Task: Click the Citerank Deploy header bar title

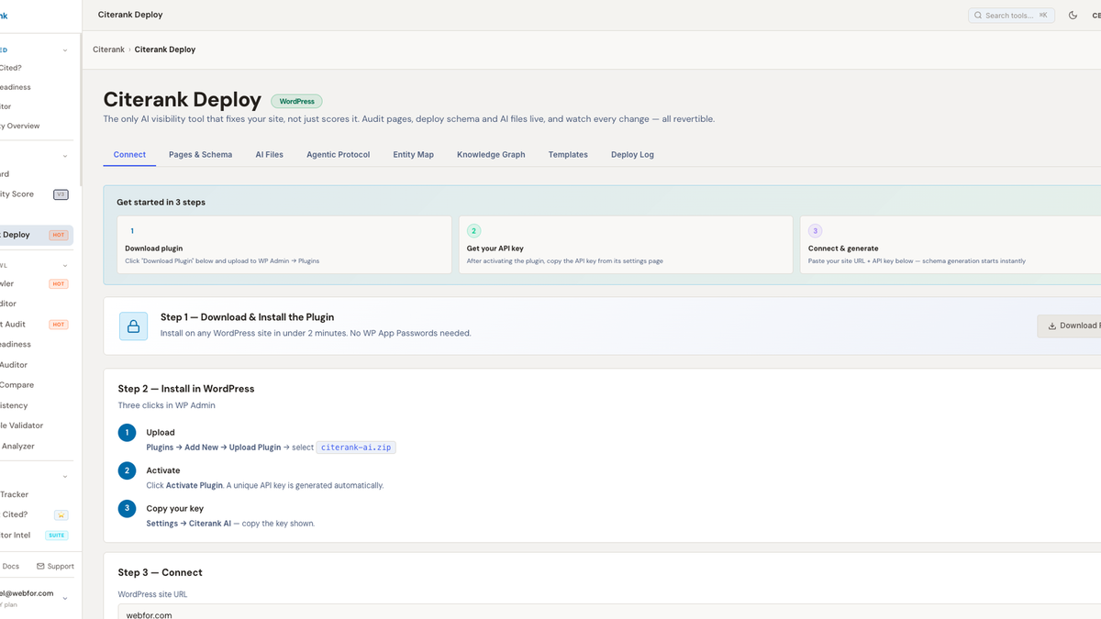Action: tap(130, 15)
